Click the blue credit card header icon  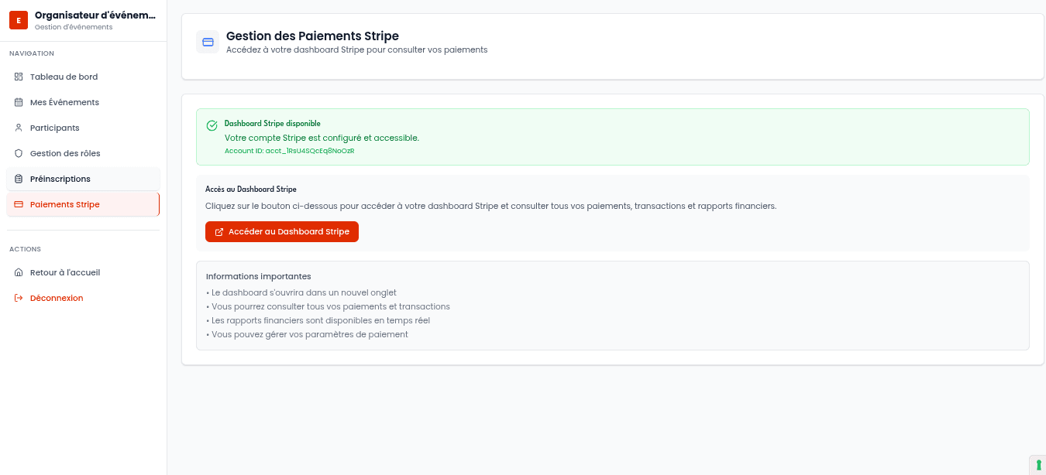pos(208,43)
